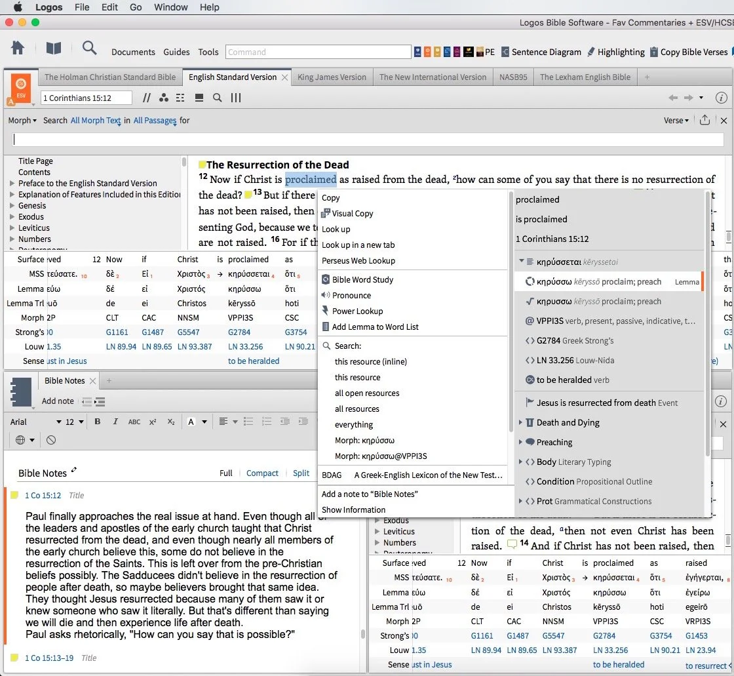Insert bulleted list in notes
734x676 pixels.
[248, 421]
